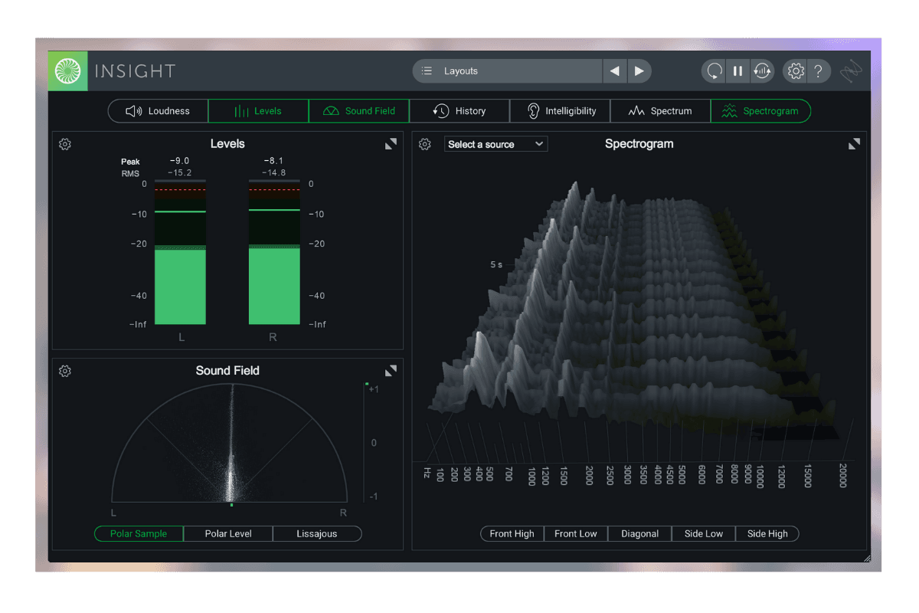
Task: Click the iZotope Insight logo icon
Action: (x=68, y=71)
